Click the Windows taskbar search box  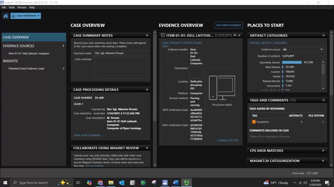point(42,183)
